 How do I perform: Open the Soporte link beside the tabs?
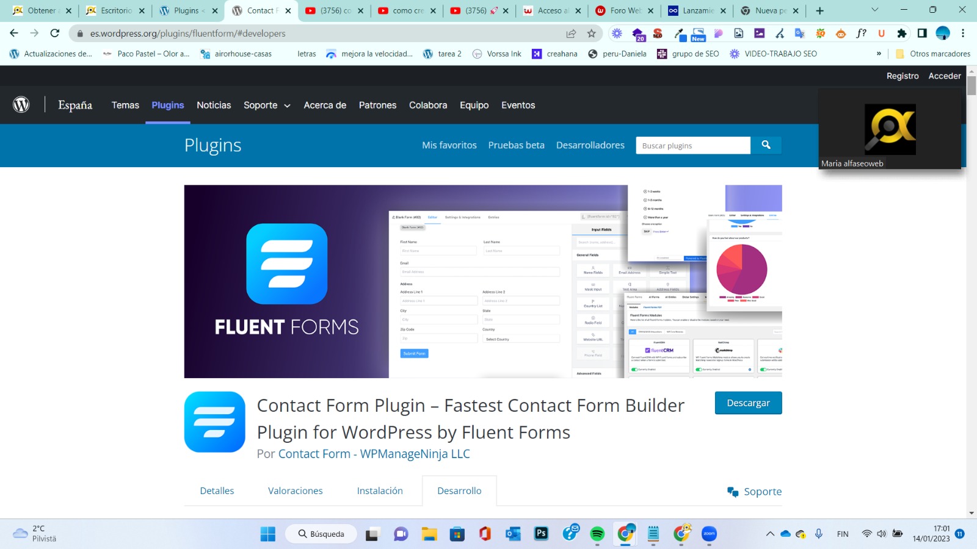click(763, 492)
